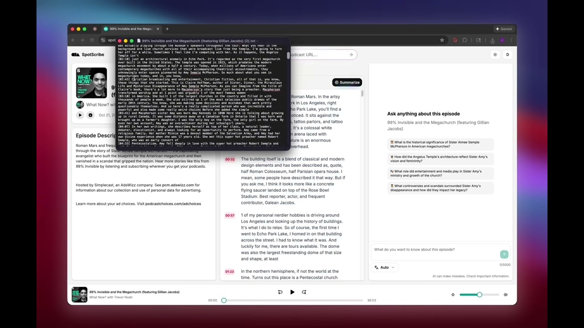Open the Chrome three-dot menu

coord(511,40)
